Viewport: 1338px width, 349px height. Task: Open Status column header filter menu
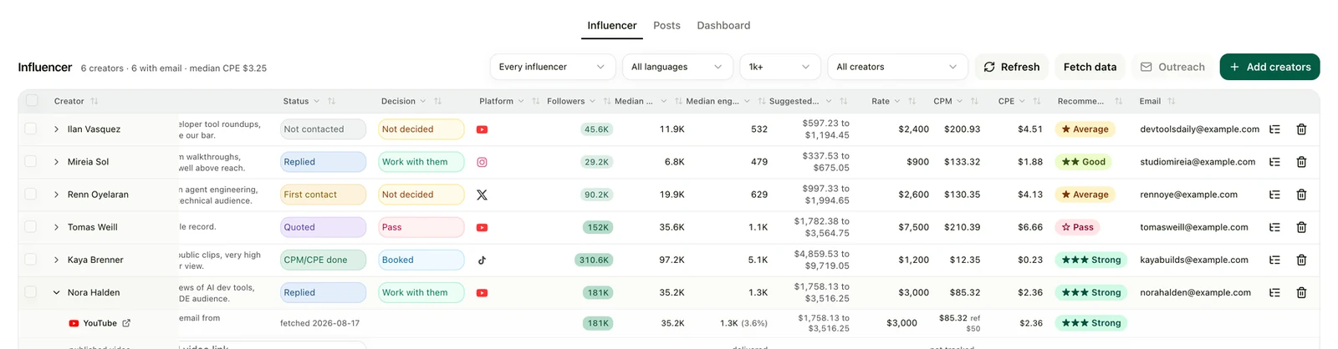click(x=317, y=101)
